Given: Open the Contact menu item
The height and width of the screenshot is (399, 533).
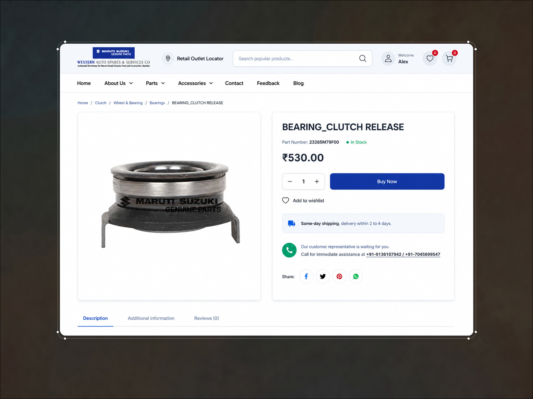Looking at the screenshot, I should (234, 83).
